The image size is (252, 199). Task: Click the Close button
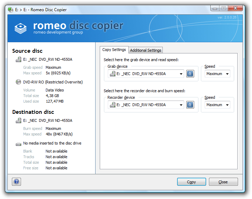click(x=223, y=182)
